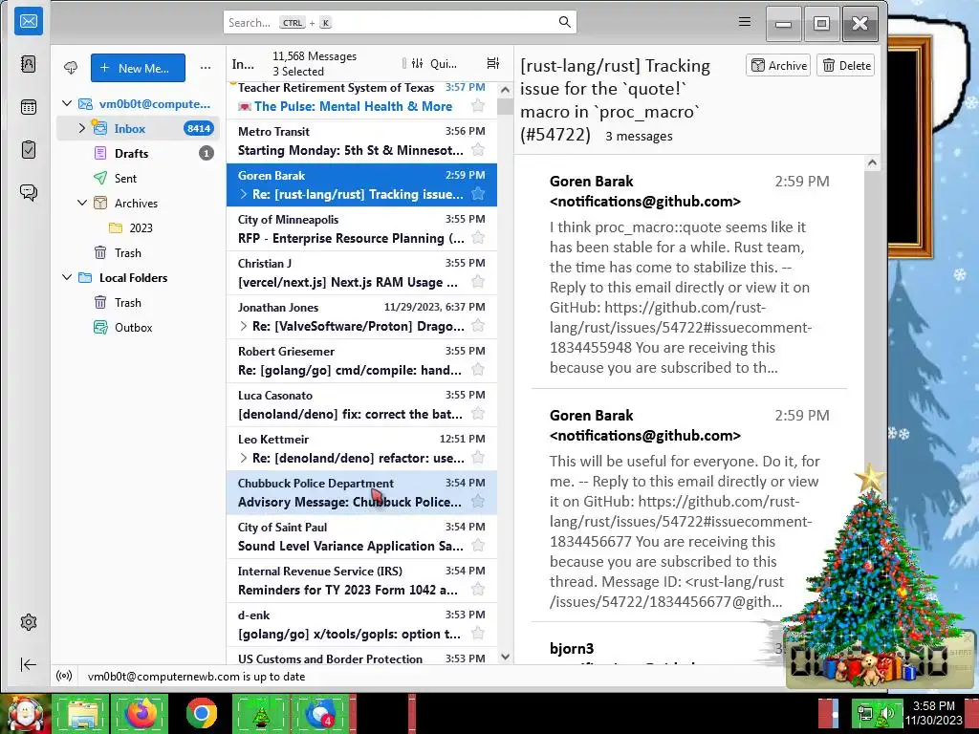
Task: Expand the Goren Barak thread
Action: point(244,194)
